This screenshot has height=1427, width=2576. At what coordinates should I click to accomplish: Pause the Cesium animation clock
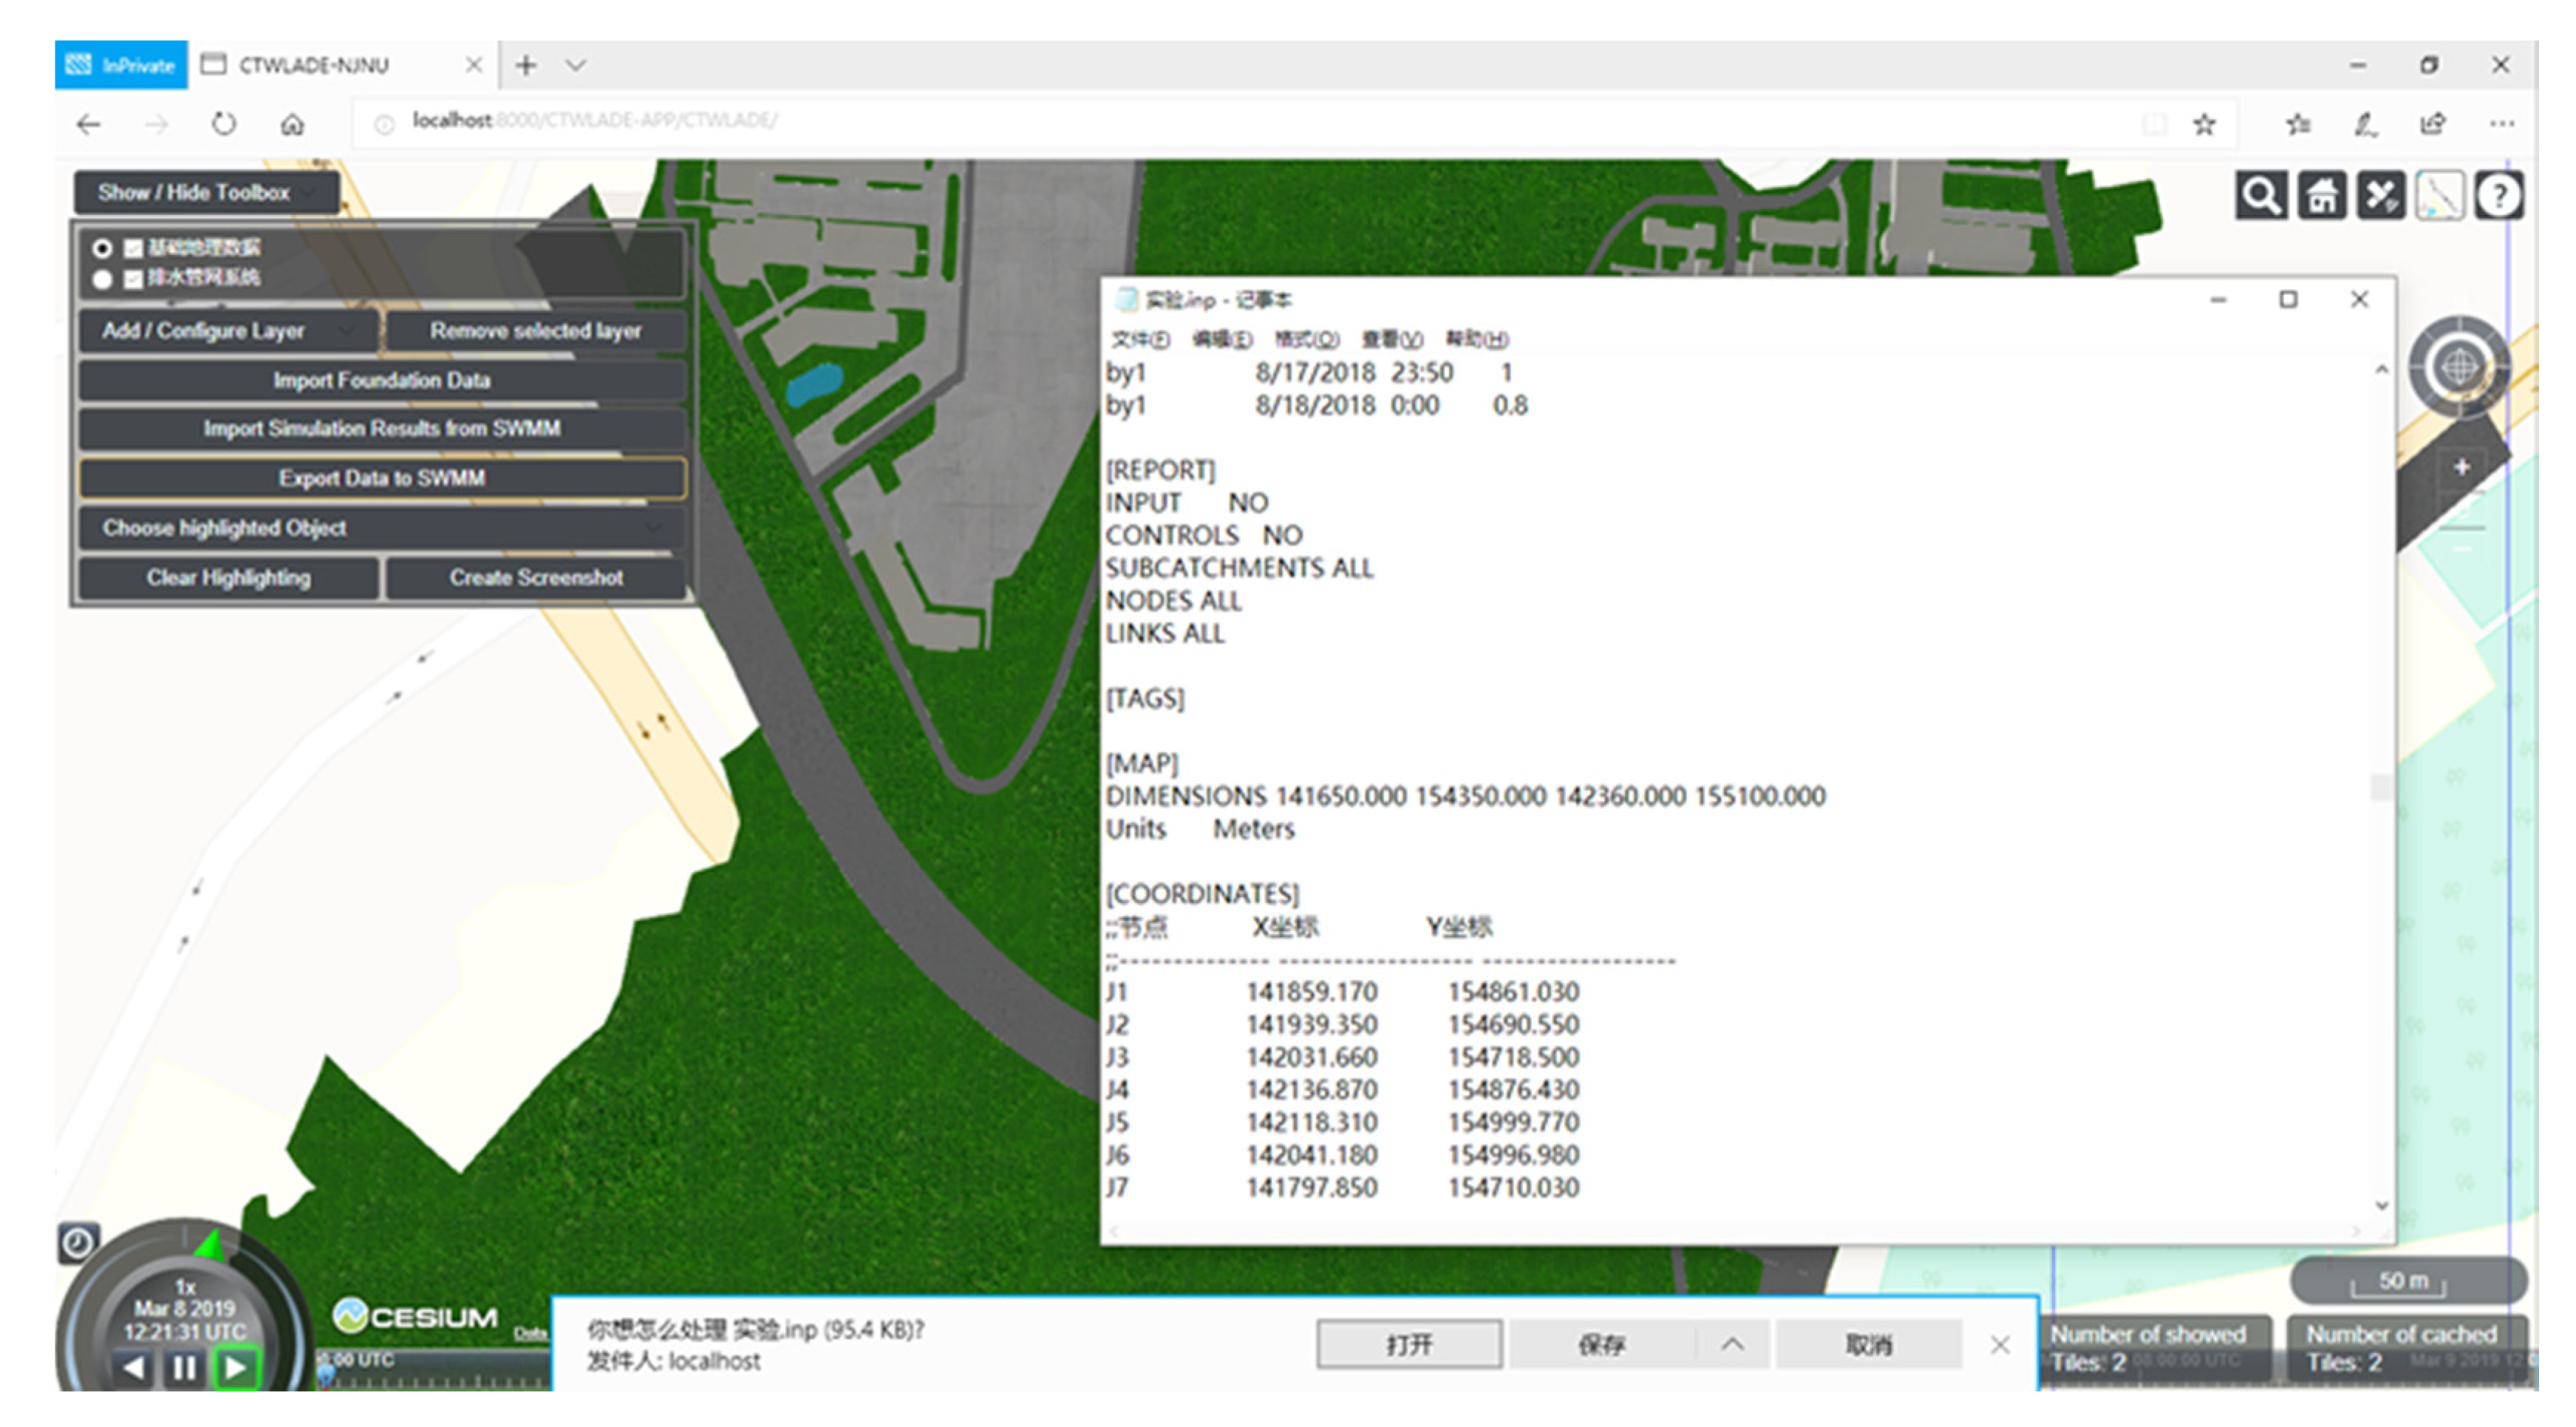[x=184, y=1367]
